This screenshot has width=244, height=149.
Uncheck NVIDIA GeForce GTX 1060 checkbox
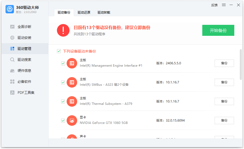pyautogui.click(x=63, y=121)
